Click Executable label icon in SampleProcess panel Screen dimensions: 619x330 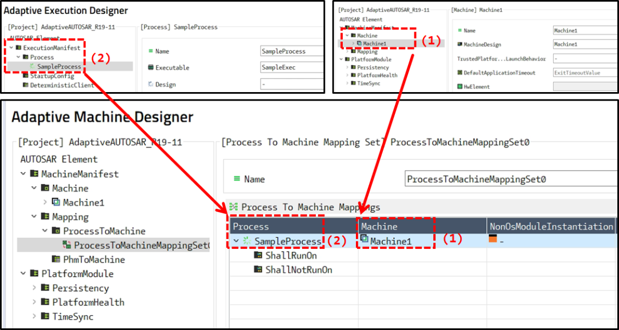point(150,67)
